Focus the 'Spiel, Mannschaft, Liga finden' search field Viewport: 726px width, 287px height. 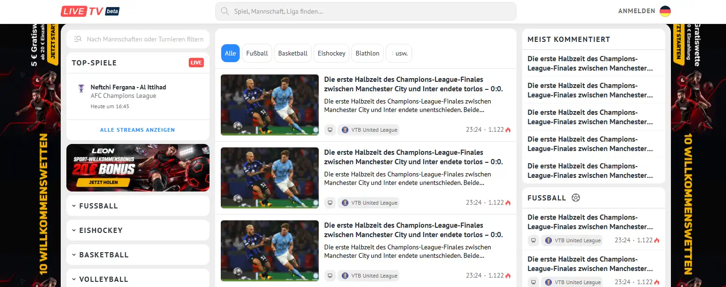click(x=366, y=11)
